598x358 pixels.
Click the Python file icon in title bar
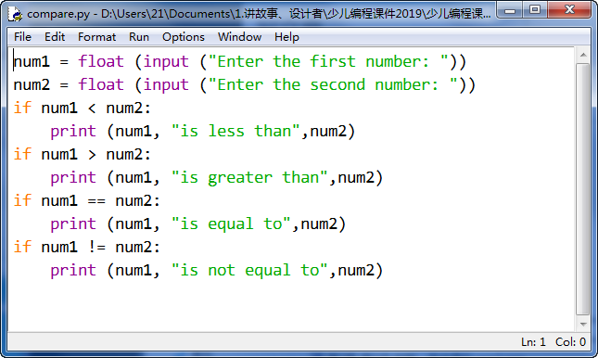tap(15, 14)
